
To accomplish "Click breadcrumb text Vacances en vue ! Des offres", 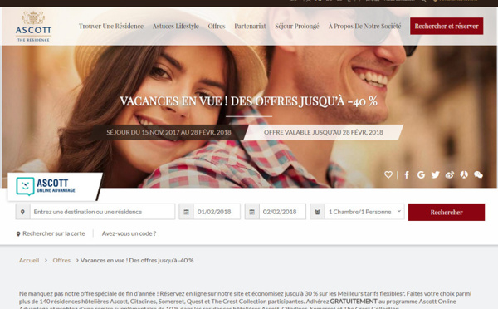I will tap(137, 260).
